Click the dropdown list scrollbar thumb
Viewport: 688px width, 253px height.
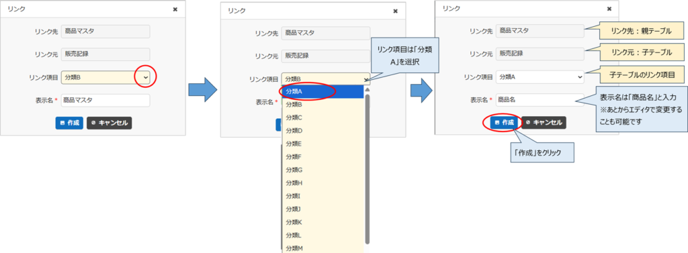368,169
